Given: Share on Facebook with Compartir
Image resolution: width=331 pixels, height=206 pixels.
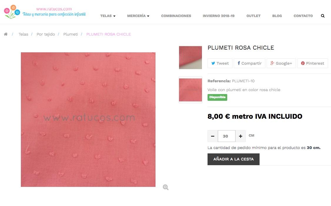Looking at the screenshot, I should [250, 63].
